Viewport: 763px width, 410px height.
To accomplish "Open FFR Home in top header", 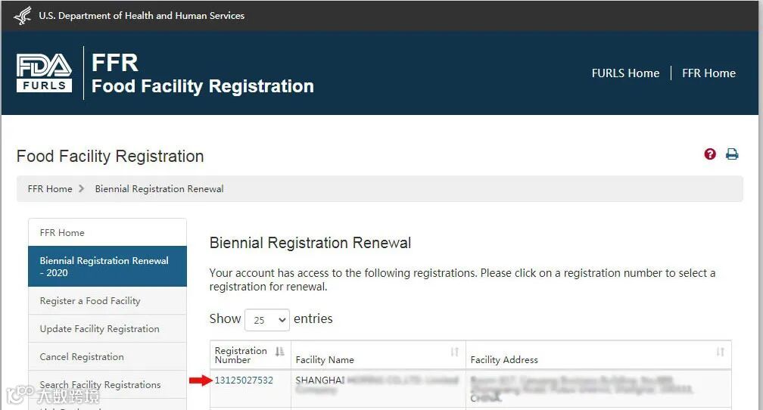I will click(708, 73).
